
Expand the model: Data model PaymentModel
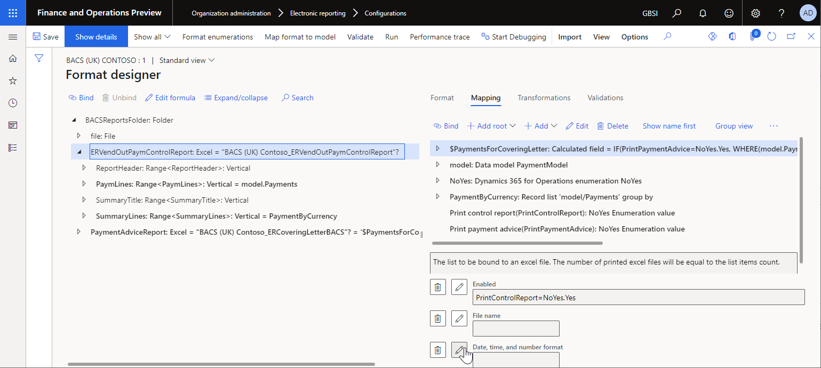coord(438,165)
